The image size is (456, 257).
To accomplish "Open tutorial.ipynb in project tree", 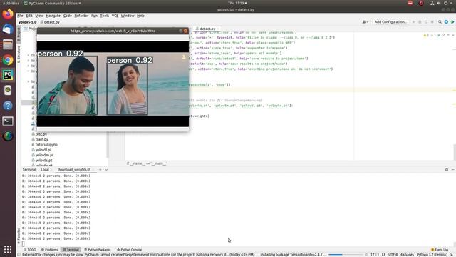I will coord(46,145).
